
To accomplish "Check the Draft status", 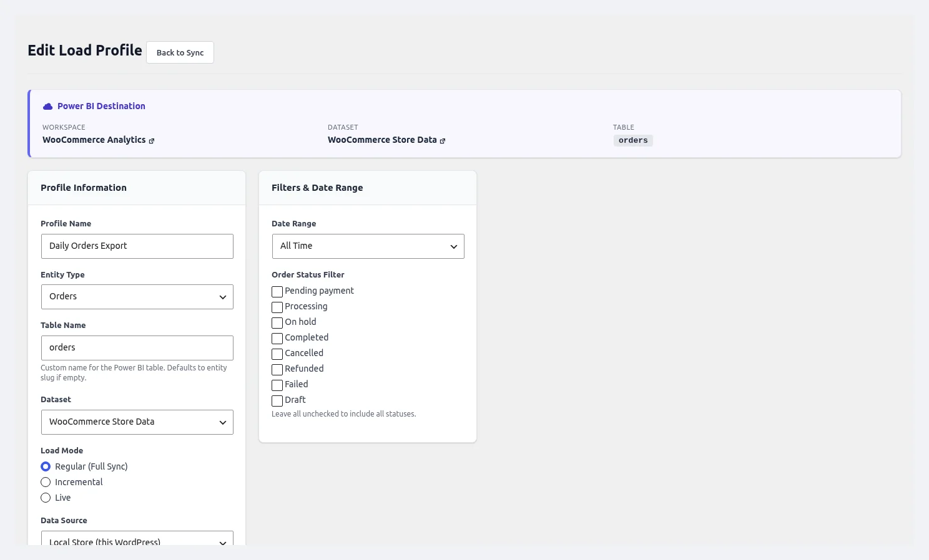I will pyautogui.click(x=277, y=400).
